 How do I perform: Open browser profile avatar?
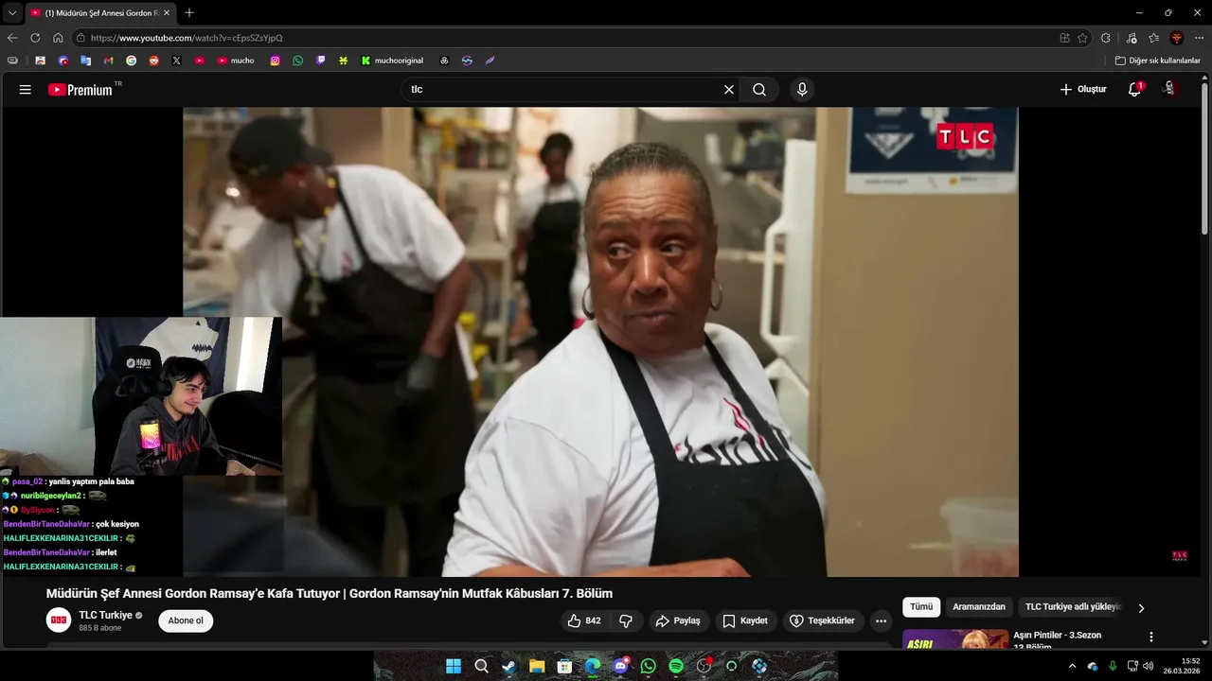pos(1177,38)
